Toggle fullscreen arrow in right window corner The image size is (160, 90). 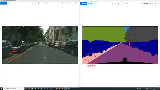pyautogui.click(x=158, y=86)
